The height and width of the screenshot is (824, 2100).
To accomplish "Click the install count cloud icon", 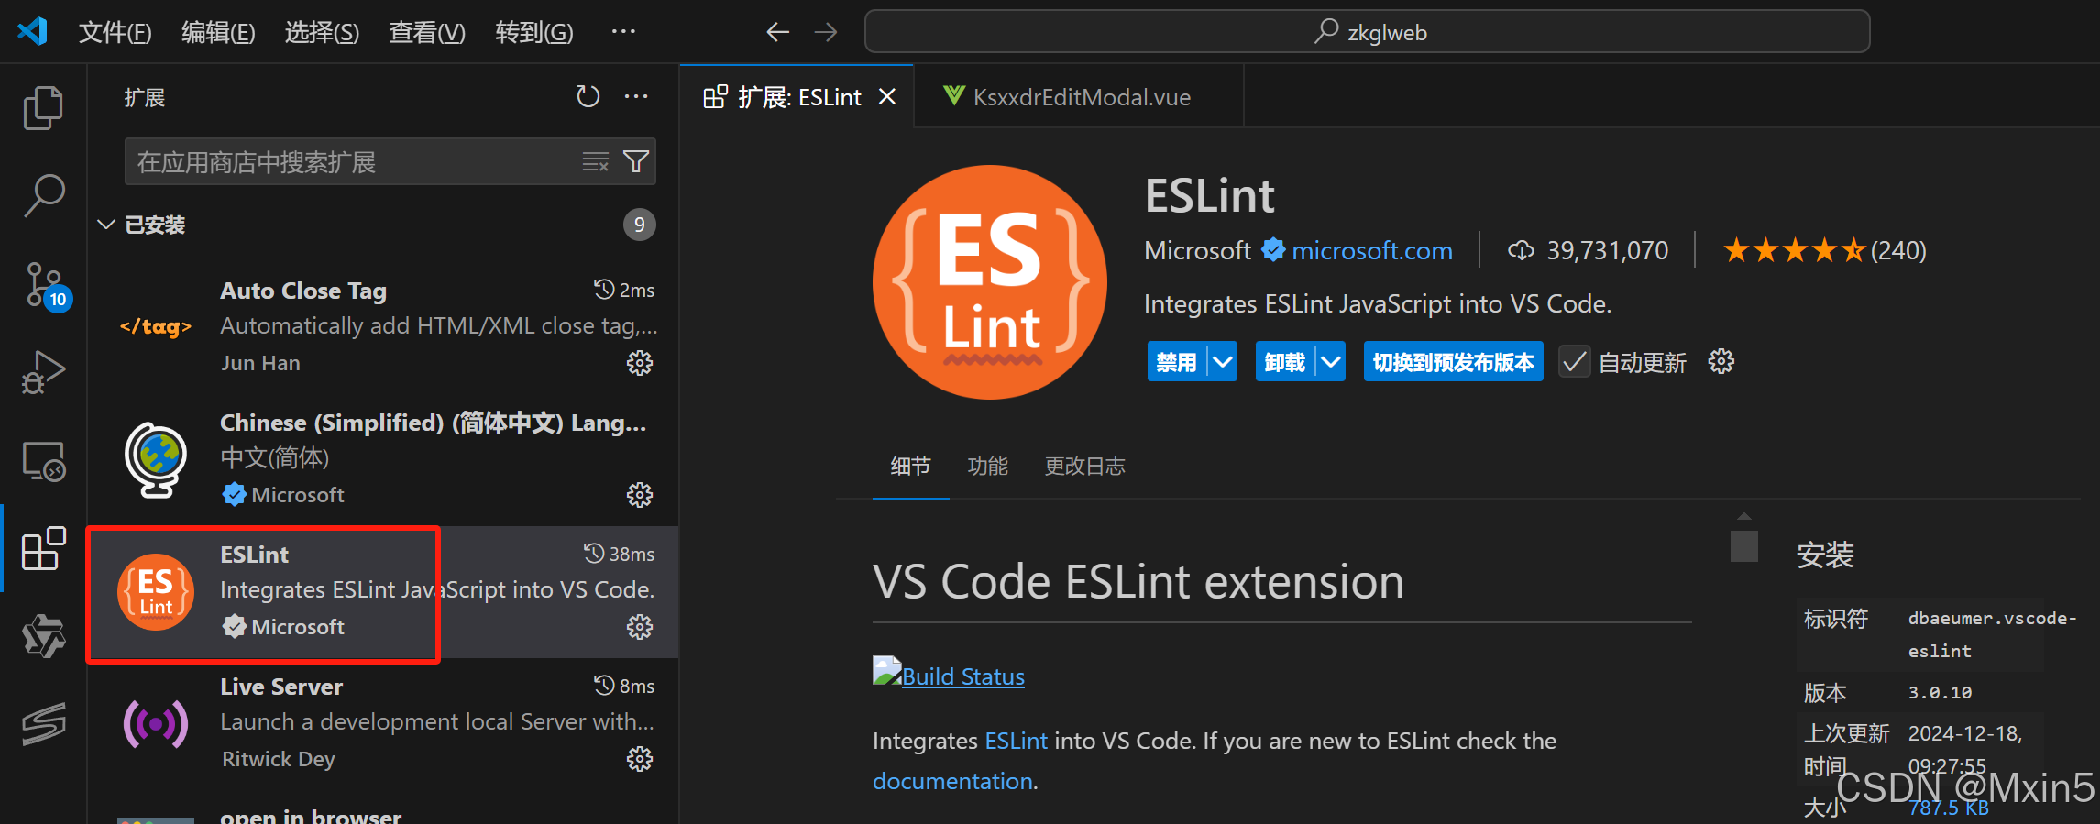I will [x=1521, y=250].
